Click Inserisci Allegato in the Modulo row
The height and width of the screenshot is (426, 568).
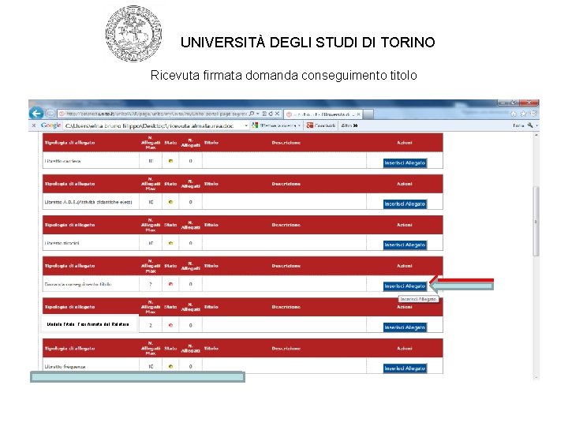405,327
